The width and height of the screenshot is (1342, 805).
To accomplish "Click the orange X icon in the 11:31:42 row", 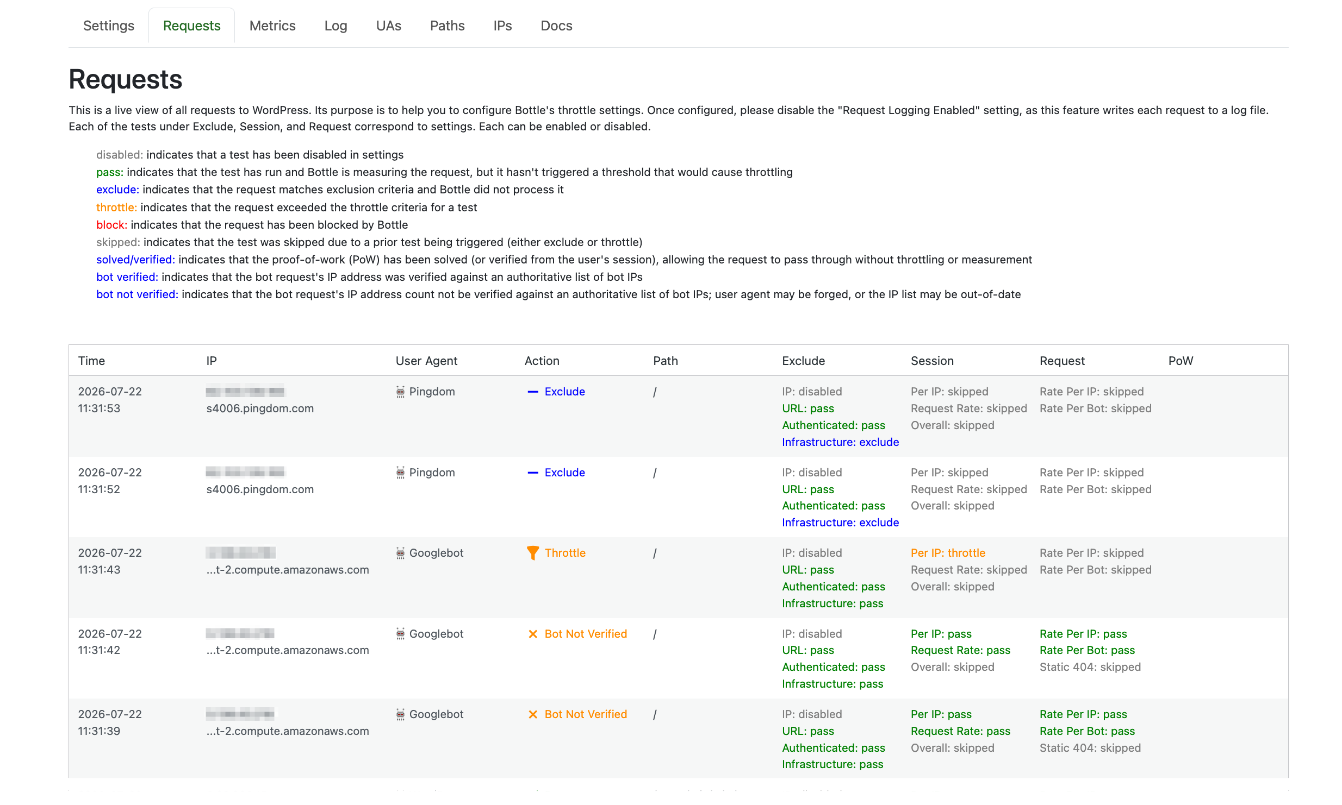I will click(x=533, y=634).
